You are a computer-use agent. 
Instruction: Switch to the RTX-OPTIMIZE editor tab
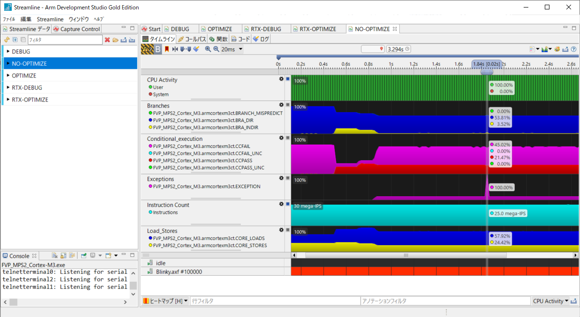coord(317,29)
